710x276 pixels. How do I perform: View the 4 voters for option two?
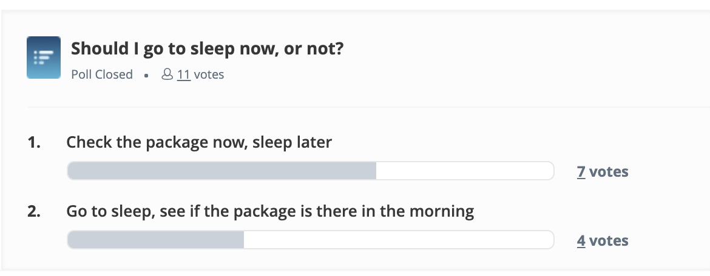click(x=581, y=241)
